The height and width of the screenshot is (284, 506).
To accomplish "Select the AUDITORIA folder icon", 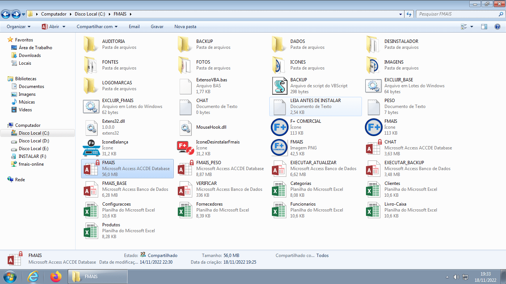I will pos(90,44).
